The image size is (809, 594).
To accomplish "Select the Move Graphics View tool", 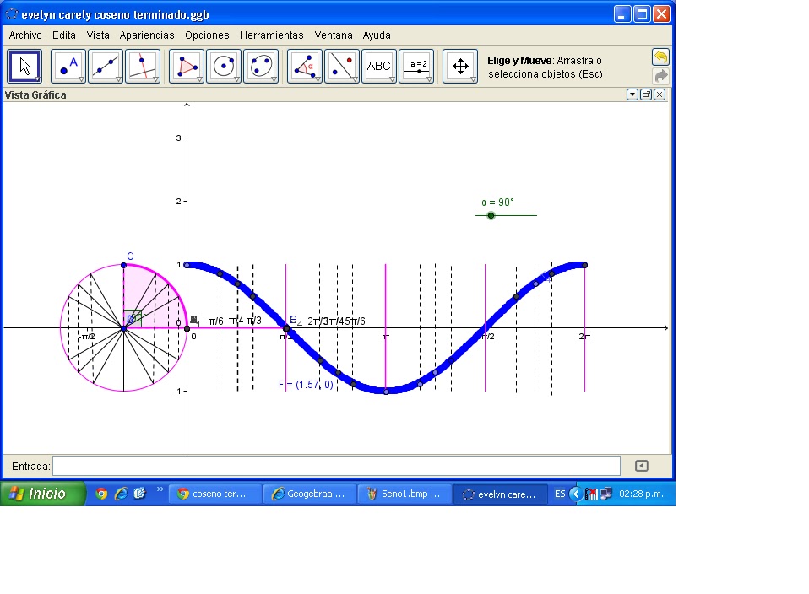I will (459, 66).
